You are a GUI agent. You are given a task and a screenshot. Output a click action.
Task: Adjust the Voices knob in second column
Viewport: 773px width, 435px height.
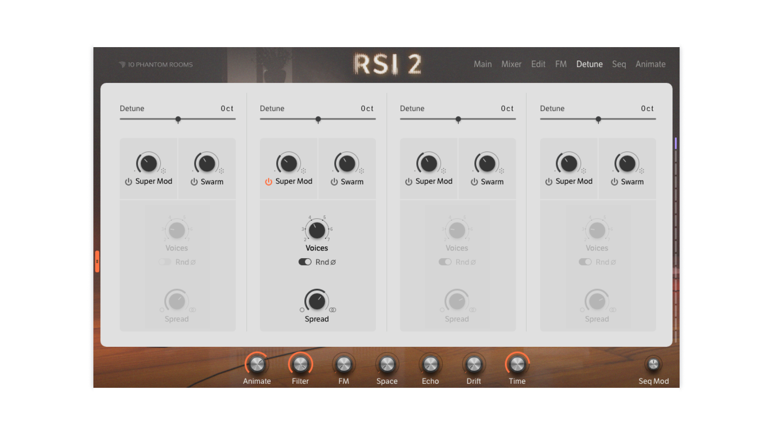click(316, 231)
